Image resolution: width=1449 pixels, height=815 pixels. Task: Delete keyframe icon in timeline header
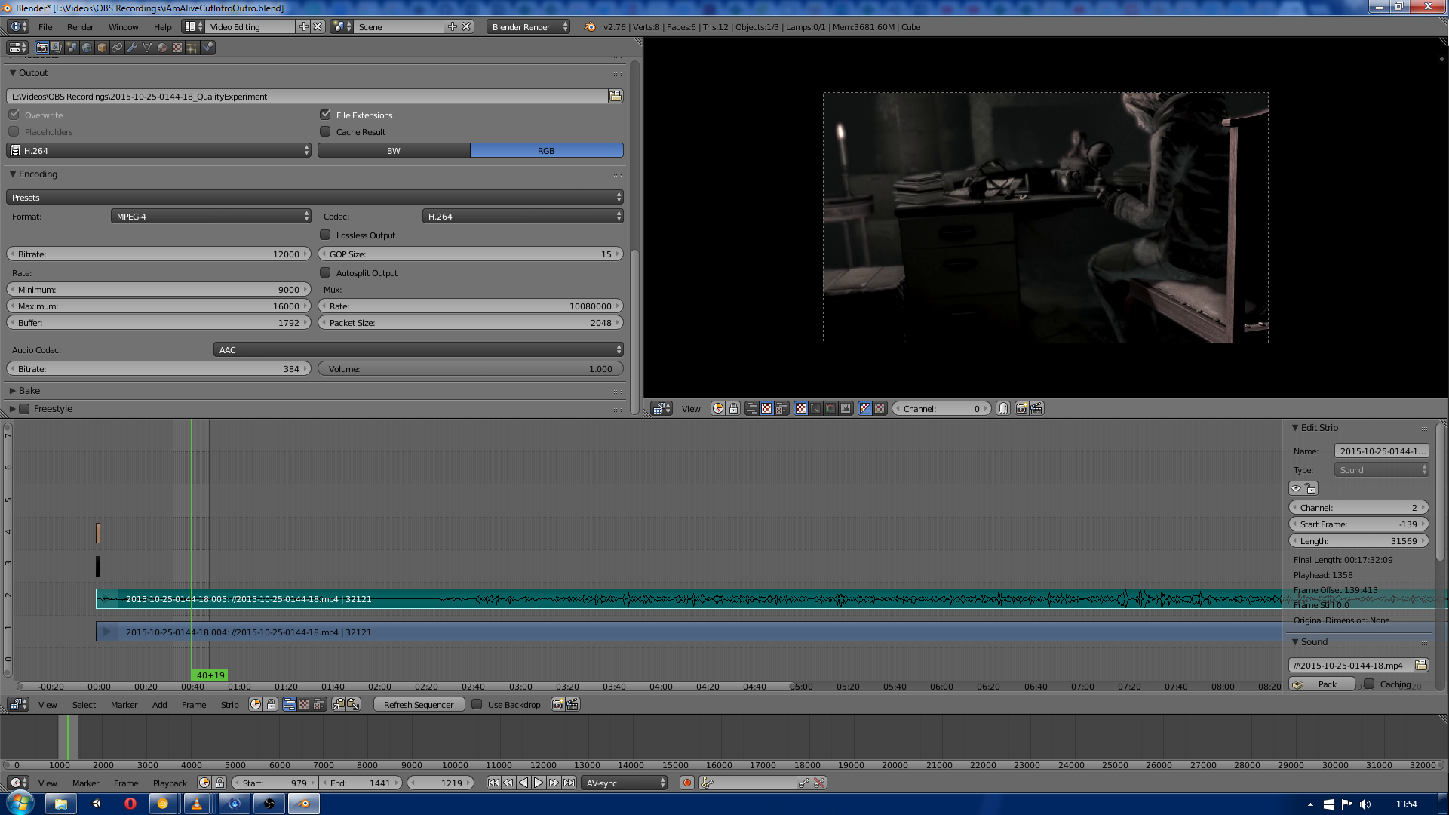tap(819, 783)
